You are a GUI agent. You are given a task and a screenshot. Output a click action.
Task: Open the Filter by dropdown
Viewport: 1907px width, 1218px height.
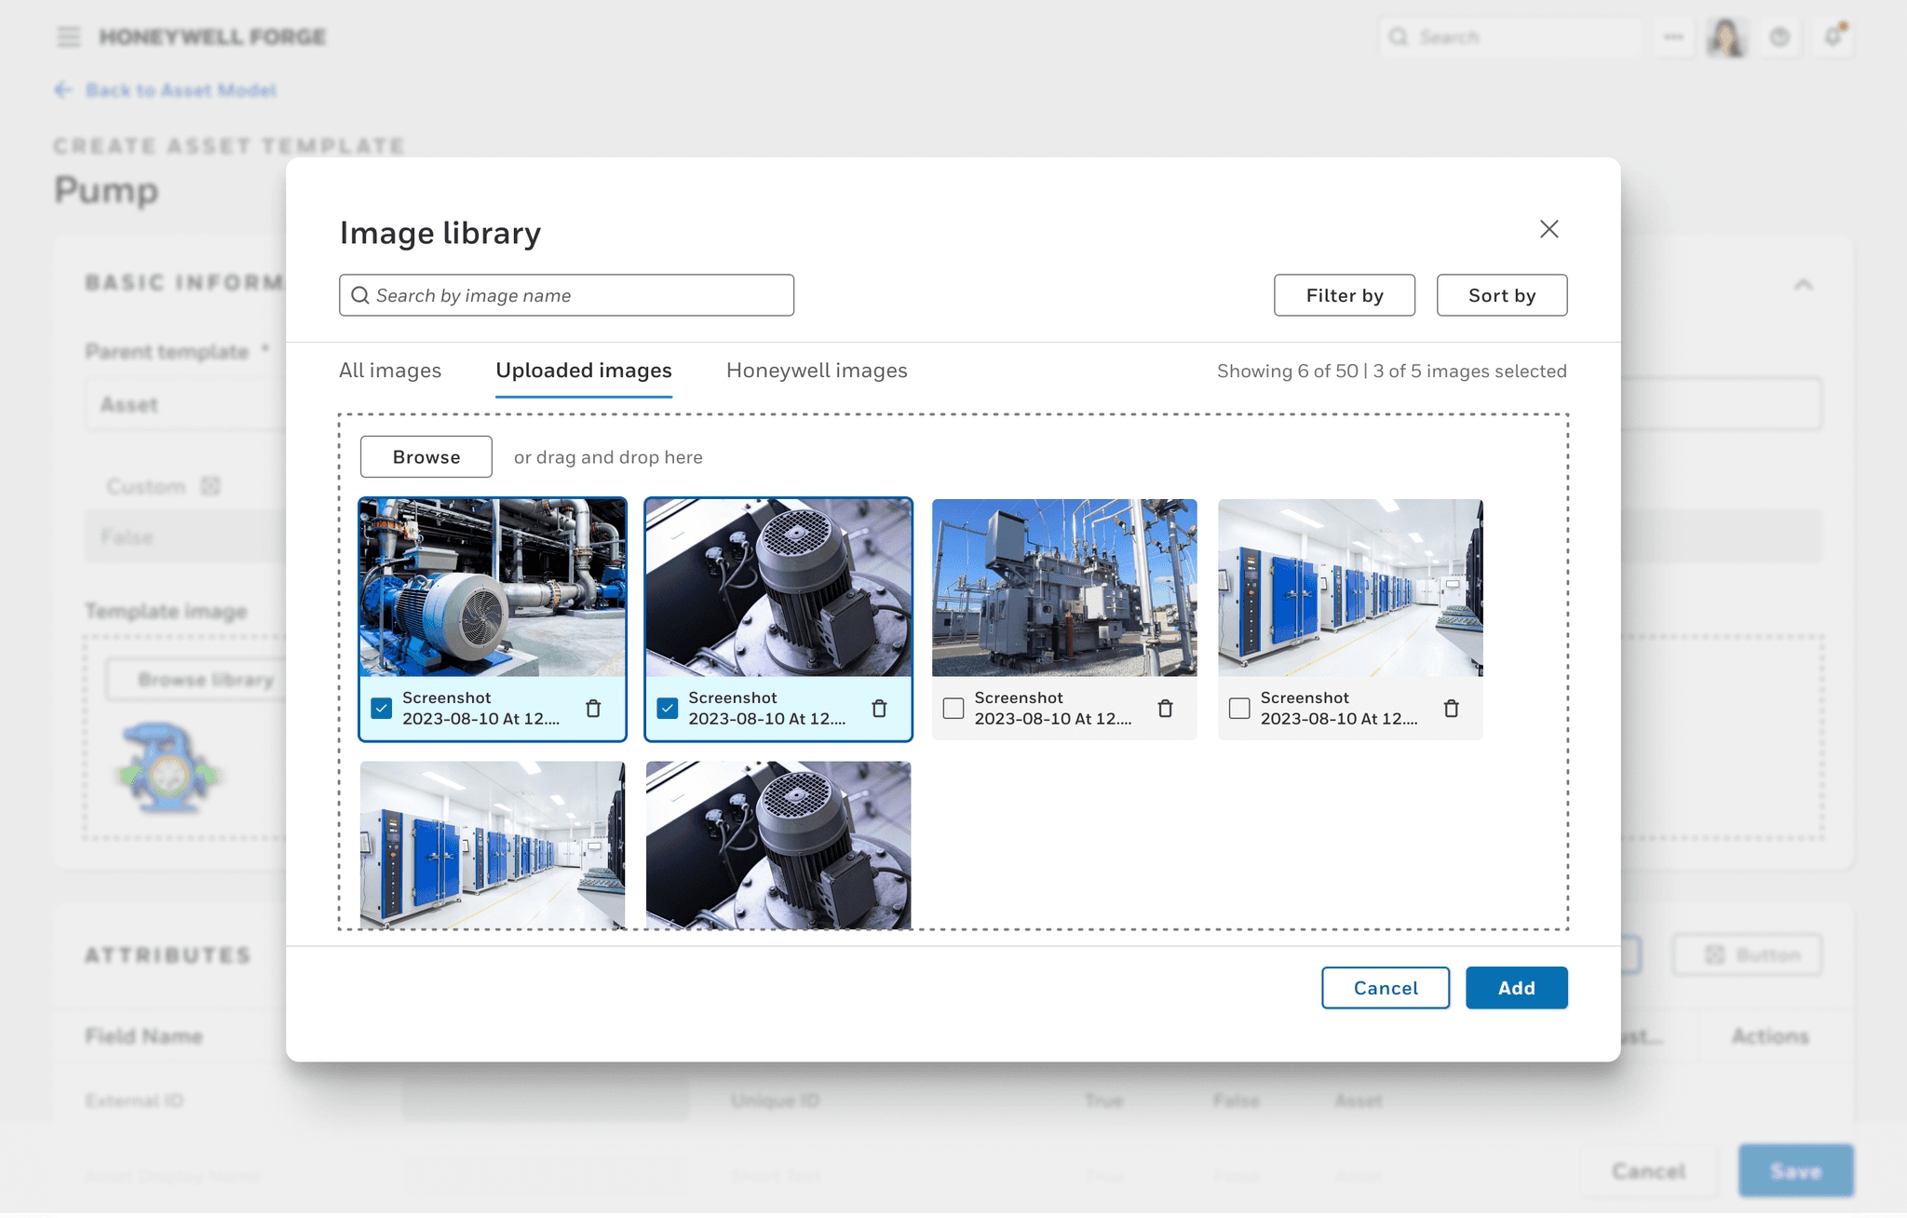[x=1343, y=293]
